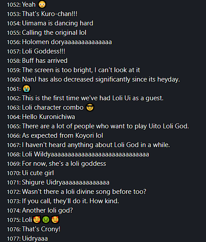Click the nauseated green emoji on line 1075
The height and width of the screenshot is (242, 206).
tap(46, 220)
